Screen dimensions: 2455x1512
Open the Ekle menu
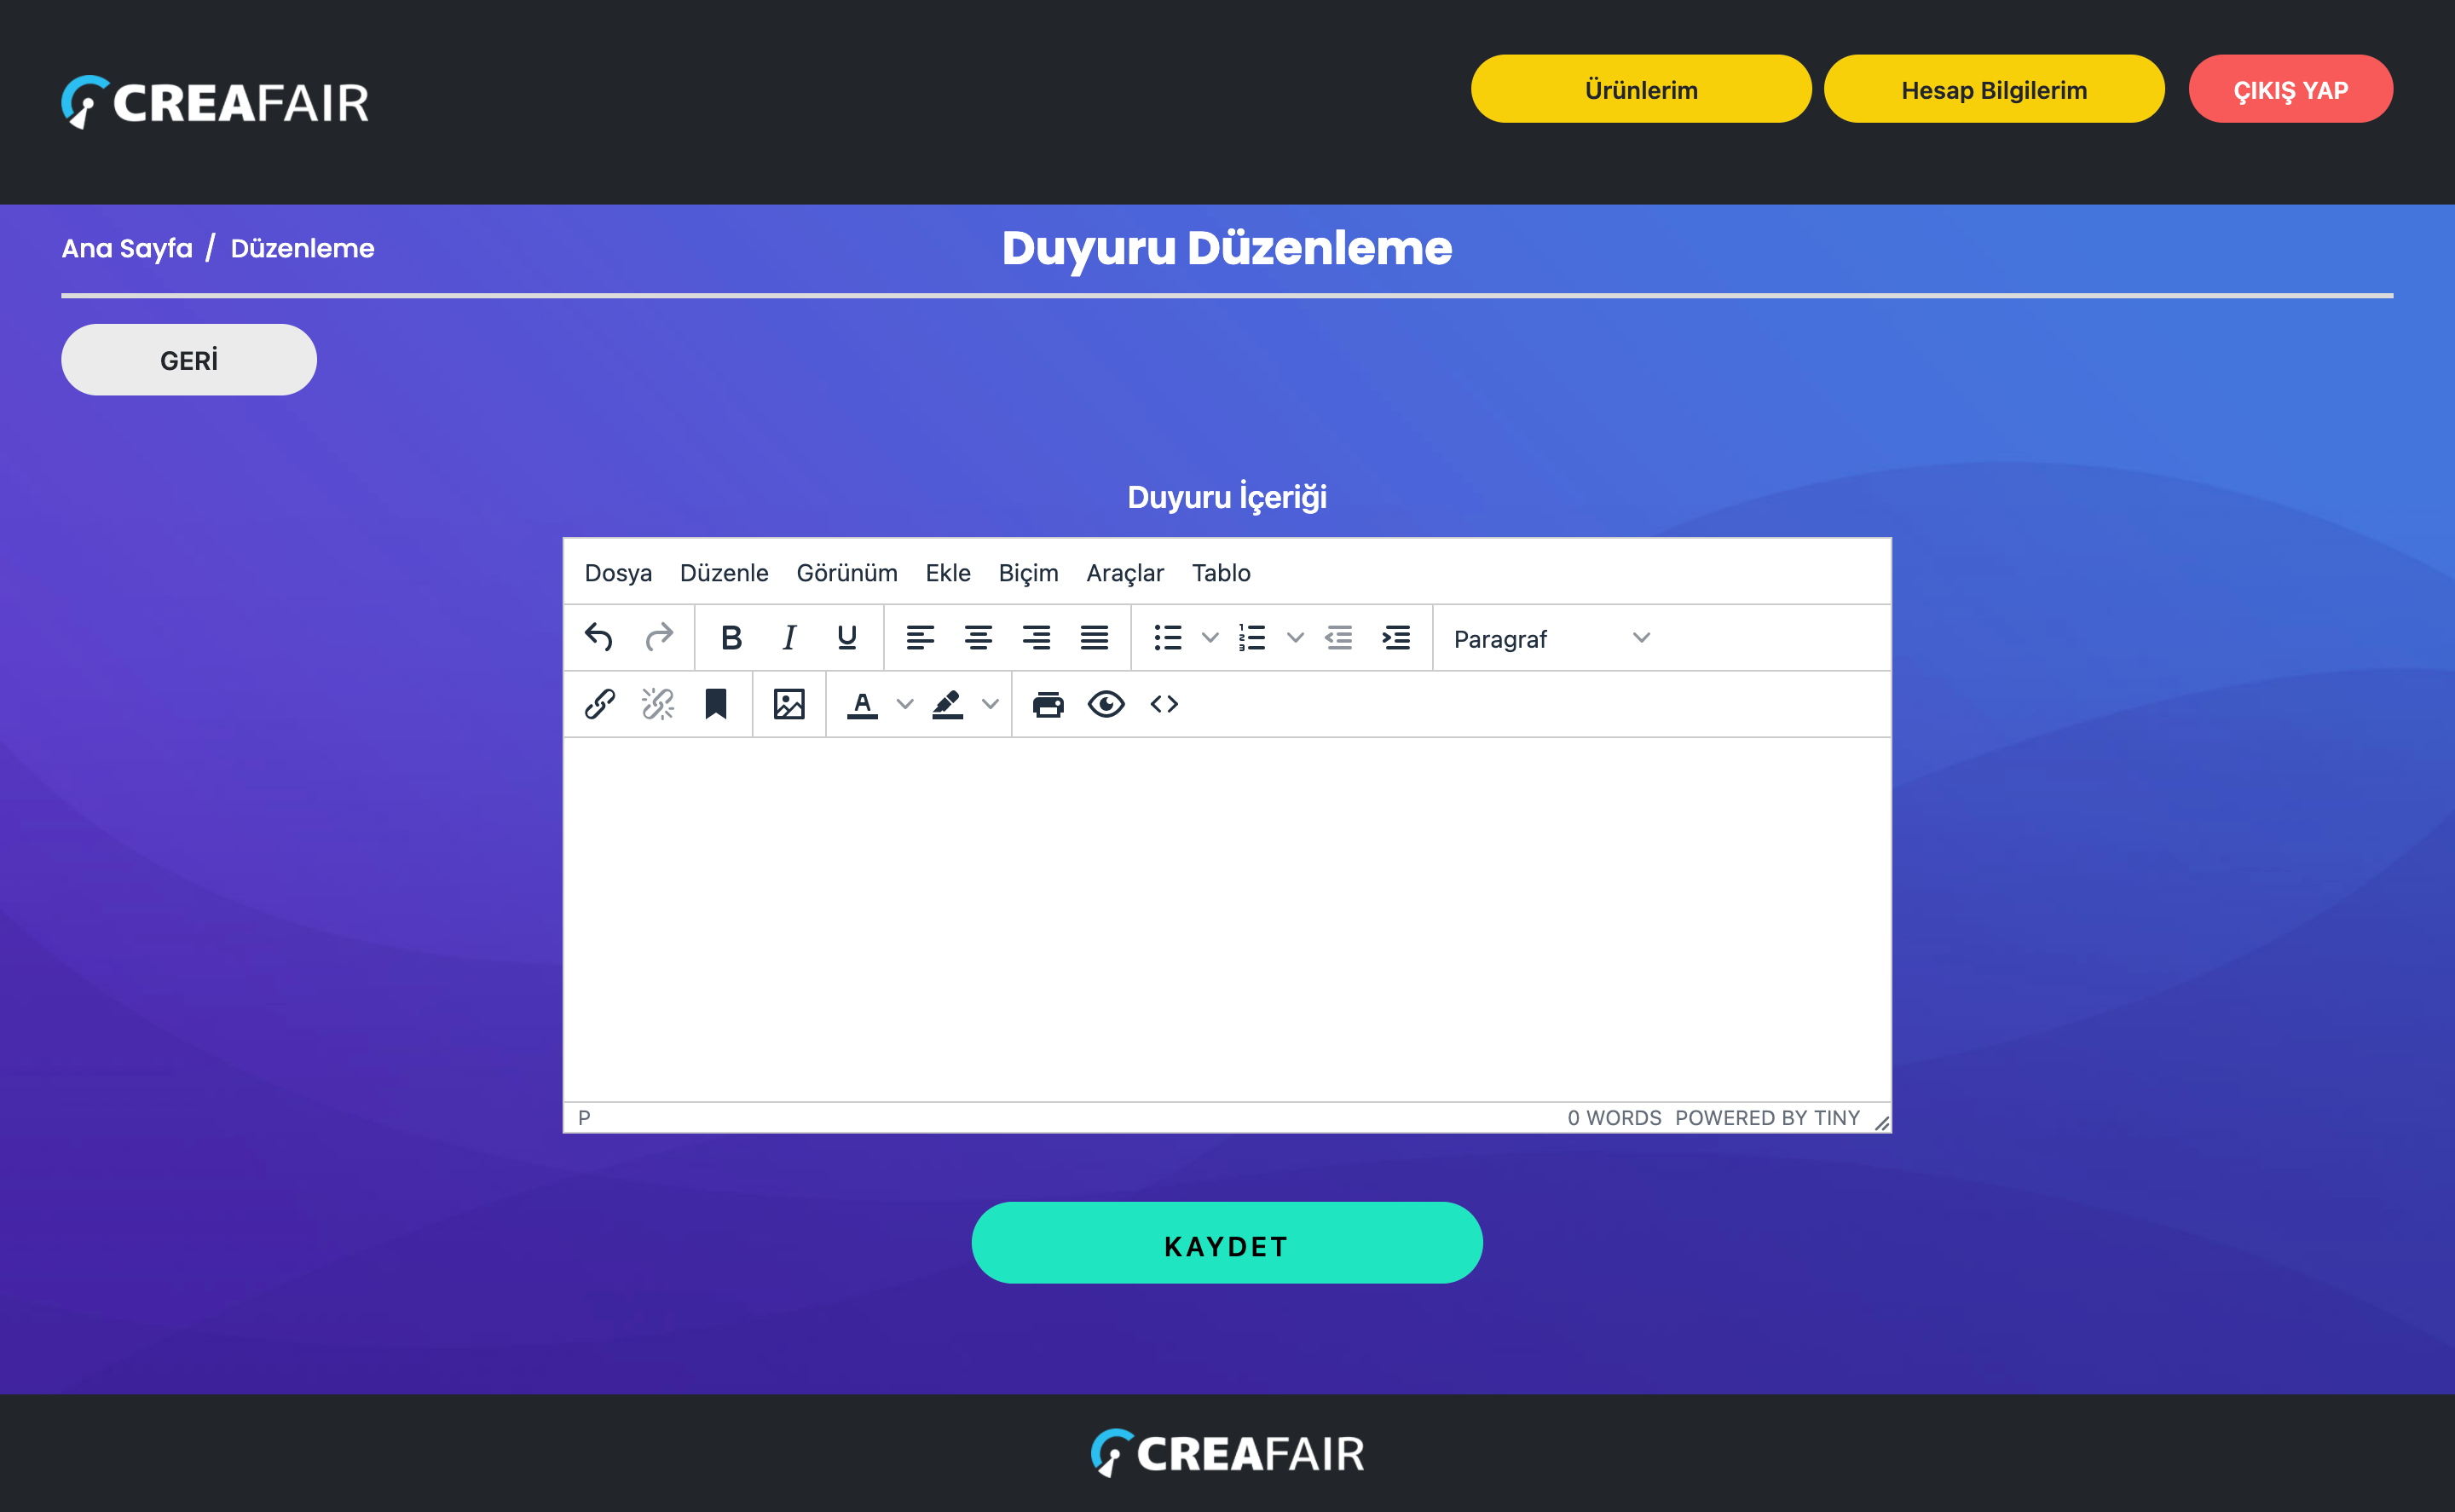click(948, 573)
